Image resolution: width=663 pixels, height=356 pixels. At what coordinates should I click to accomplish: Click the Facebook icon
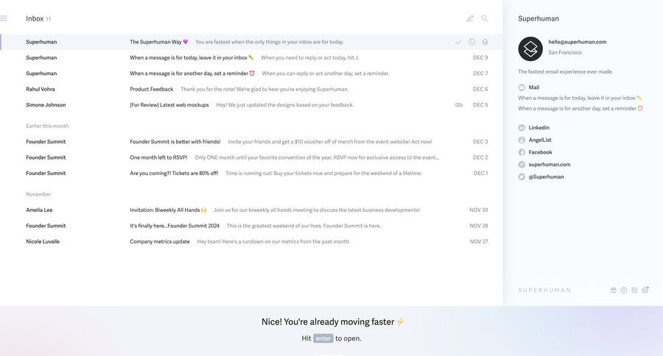coord(522,152)
